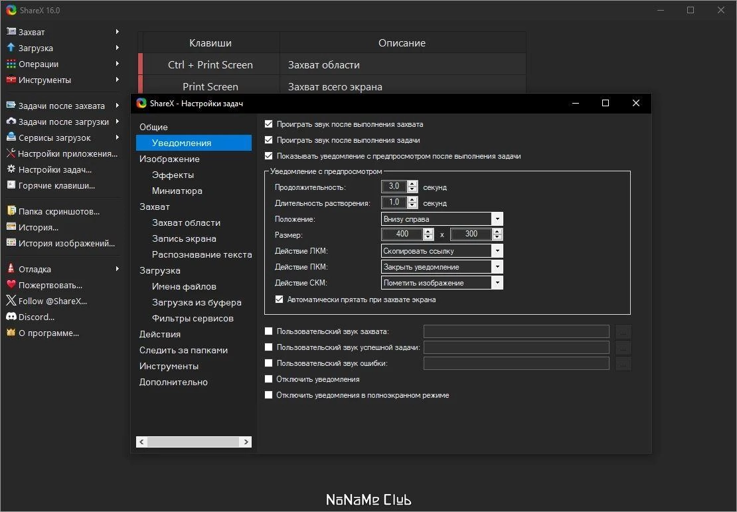This screenshot has width=737, height=512.
Task: Click ShareX logo in task settings title bar
Action: [x=141, y=103]
